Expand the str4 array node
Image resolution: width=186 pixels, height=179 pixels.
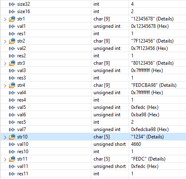pyautogui.click(x=5, y=86)
